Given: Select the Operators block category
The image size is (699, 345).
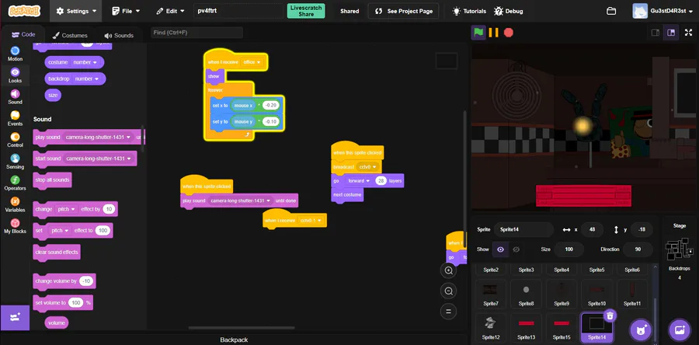Looking at the screenshot, I should [x=15, y=183].
